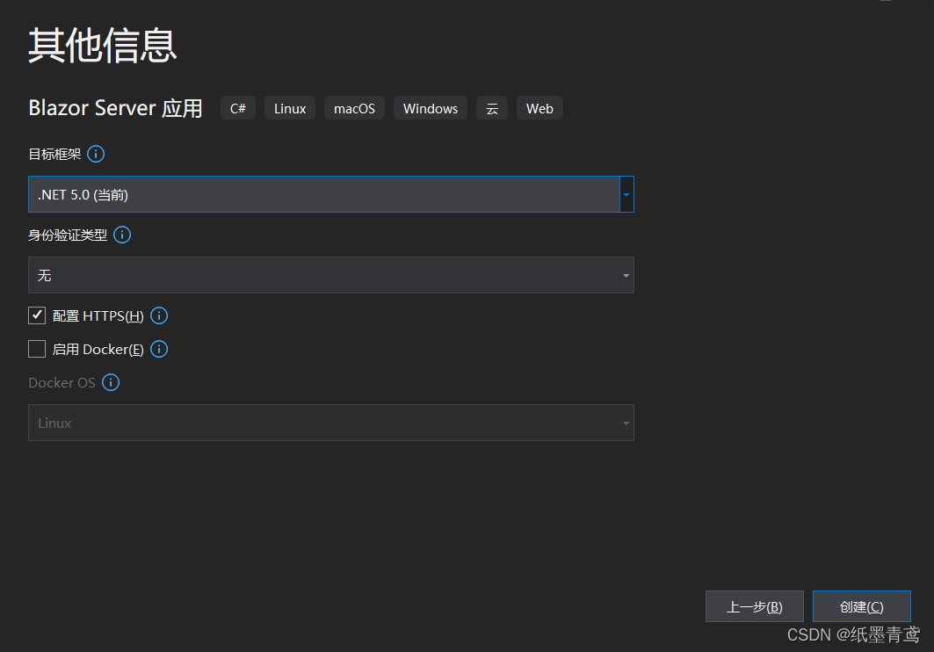Click the macOS tag
Image resolution: width=934 pixels, height=652 pixels.
354,108
